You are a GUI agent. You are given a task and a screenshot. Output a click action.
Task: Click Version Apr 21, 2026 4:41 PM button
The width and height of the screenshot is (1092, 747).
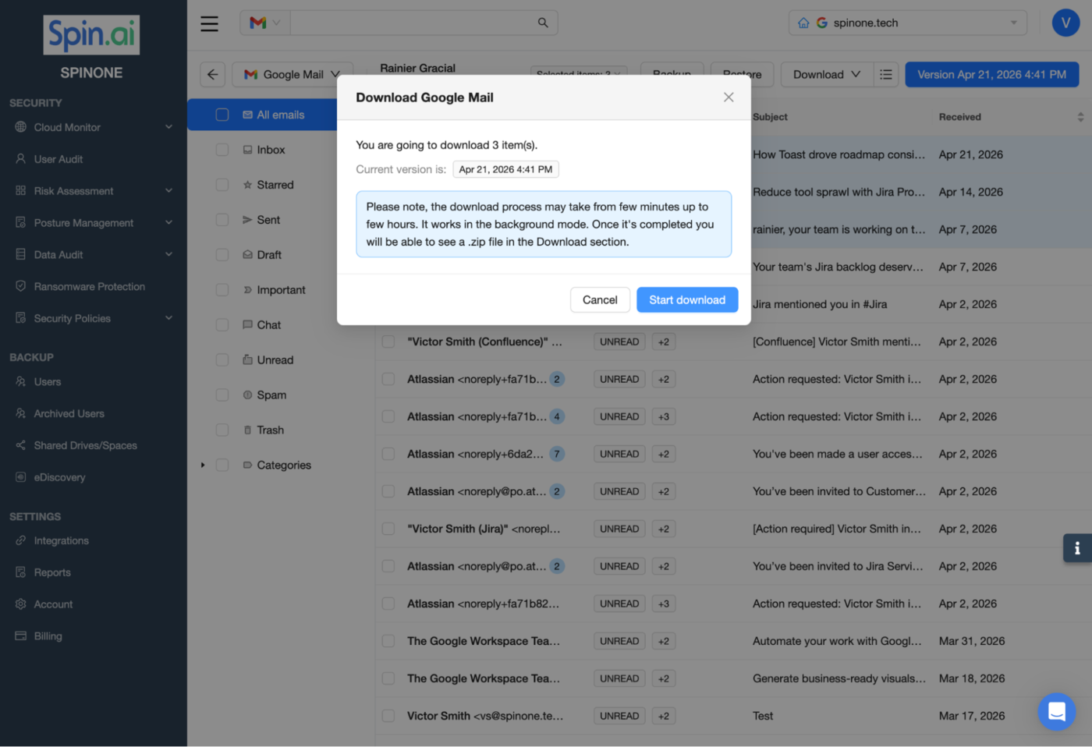991,74
